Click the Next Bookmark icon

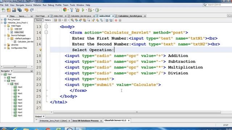(x=98, y=20)
